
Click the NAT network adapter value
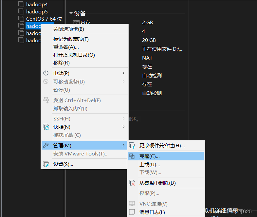tap(147, 58)
